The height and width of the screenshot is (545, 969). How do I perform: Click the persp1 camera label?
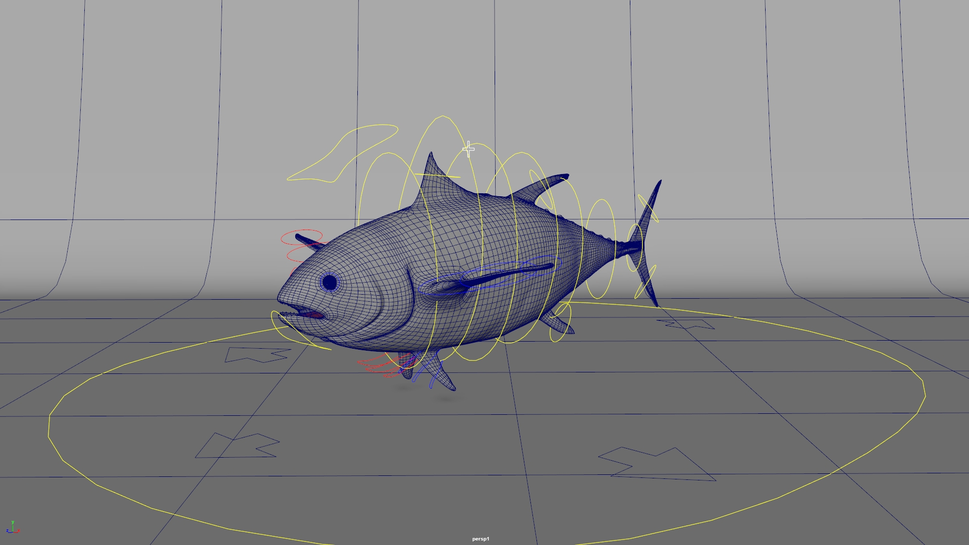click(480, 539)
